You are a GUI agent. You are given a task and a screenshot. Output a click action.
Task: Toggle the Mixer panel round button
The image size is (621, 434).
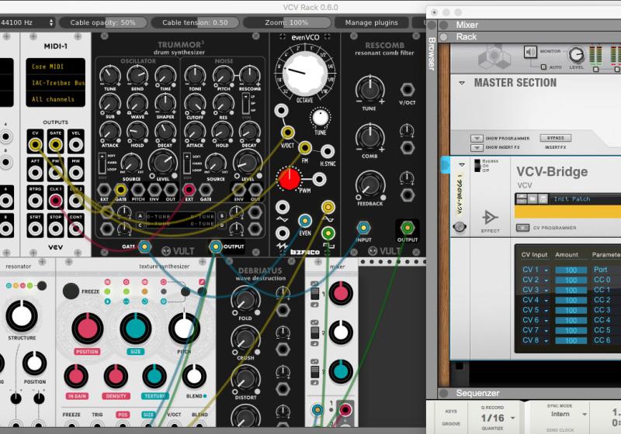tap(443, 25)
